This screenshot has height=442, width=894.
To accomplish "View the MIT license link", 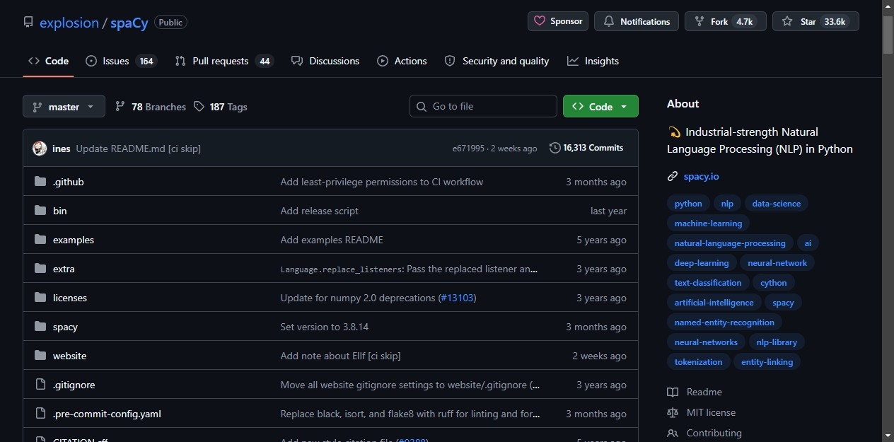I will coord(702,412).
